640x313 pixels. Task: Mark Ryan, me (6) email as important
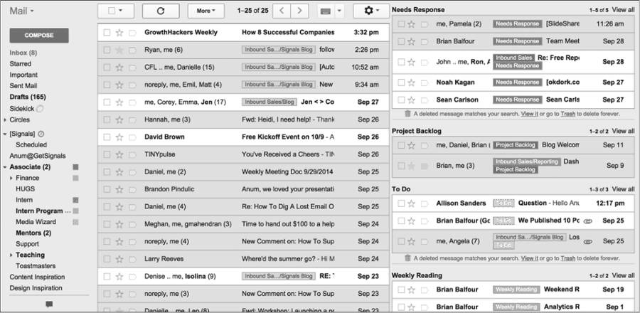click(x=132, y=51)
